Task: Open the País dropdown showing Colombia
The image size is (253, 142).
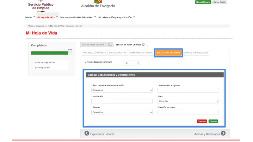Action: click(x=188, y=101)
